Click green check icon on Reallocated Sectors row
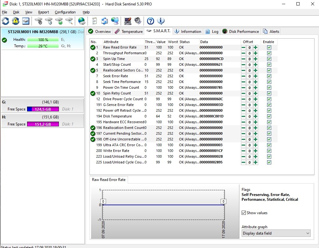319x248 pixels. pyautogui.click(x=93, y=70)
